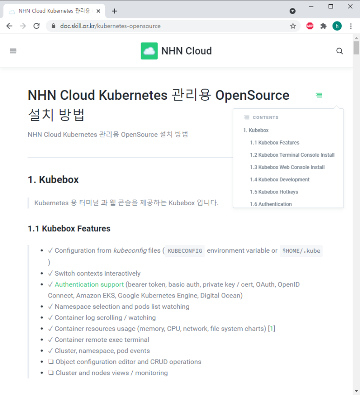Open '1.2 Kubebox Terminal Console Install' contents entry

[292, 155]
